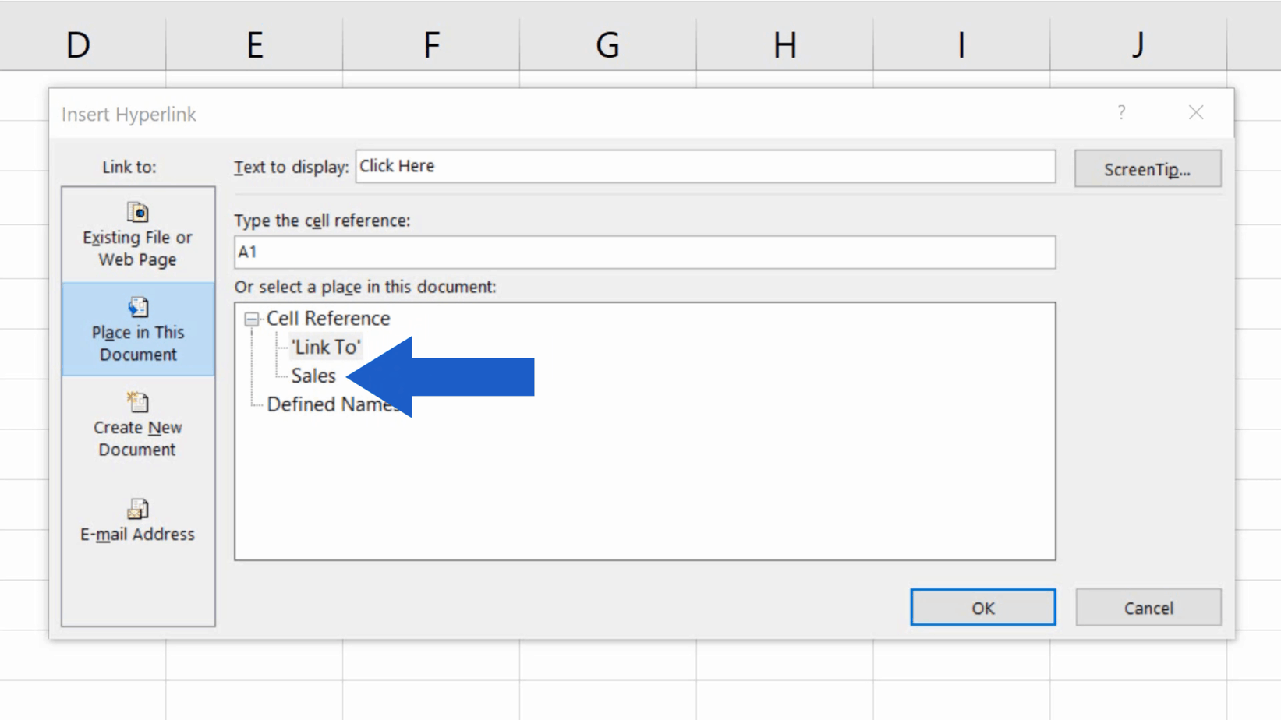Confirm the hyperlink with OK
The image size is (1281, 720).
pos(982,607)
